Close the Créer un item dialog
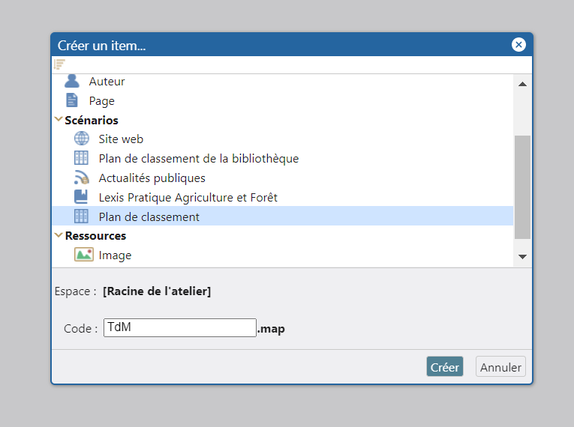 click(518, 45)
